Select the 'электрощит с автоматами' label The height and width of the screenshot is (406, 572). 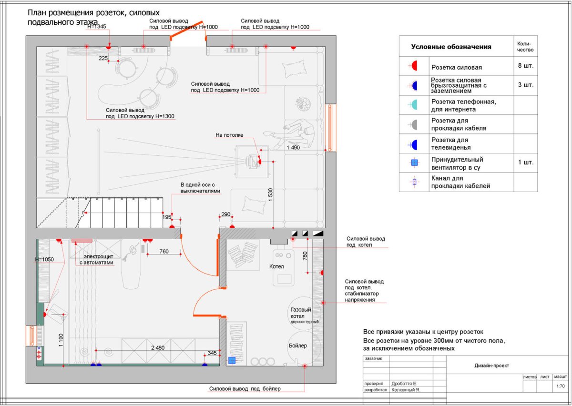pyautogui.click(x=96, y=260)
